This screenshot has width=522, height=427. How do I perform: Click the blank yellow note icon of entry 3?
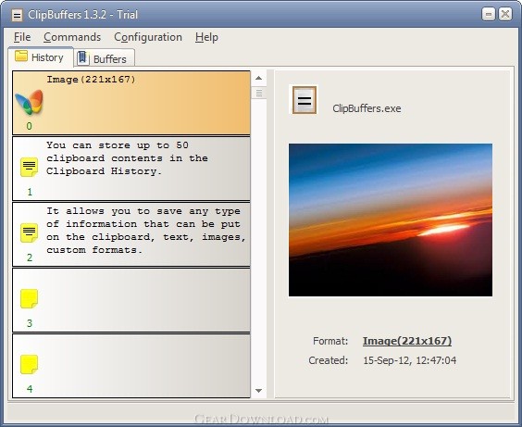coord(30,298)
